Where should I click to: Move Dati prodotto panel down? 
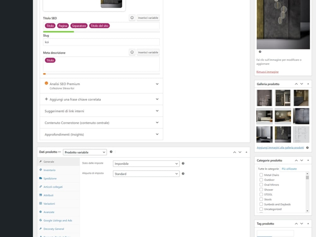point(240,152)
